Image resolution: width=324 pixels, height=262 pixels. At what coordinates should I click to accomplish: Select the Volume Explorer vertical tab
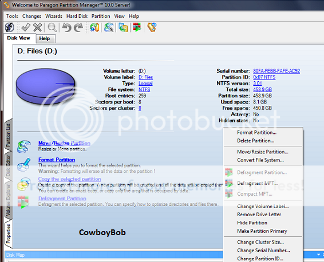[8, 200]
